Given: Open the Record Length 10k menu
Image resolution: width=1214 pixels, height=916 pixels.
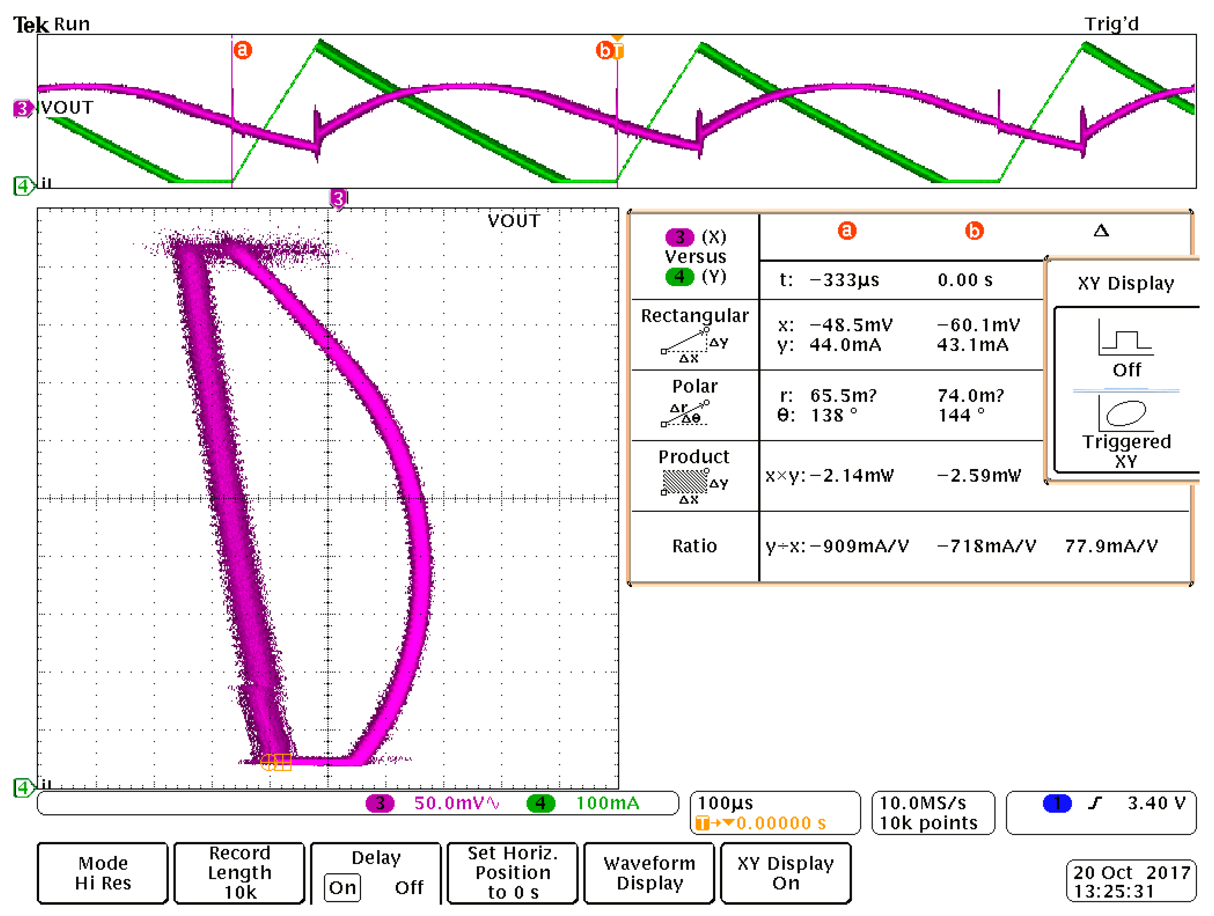Looking at the screenshot, I should 239,873.
